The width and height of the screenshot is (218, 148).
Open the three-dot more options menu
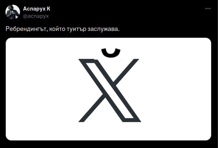[x=208, y=9]
